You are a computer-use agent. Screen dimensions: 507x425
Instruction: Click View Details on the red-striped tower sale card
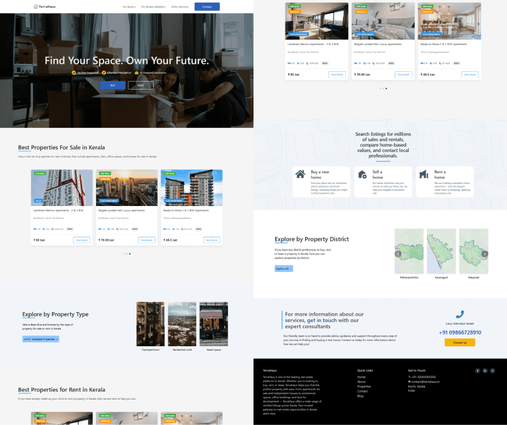pyautogui.click(x=82, y=240)
